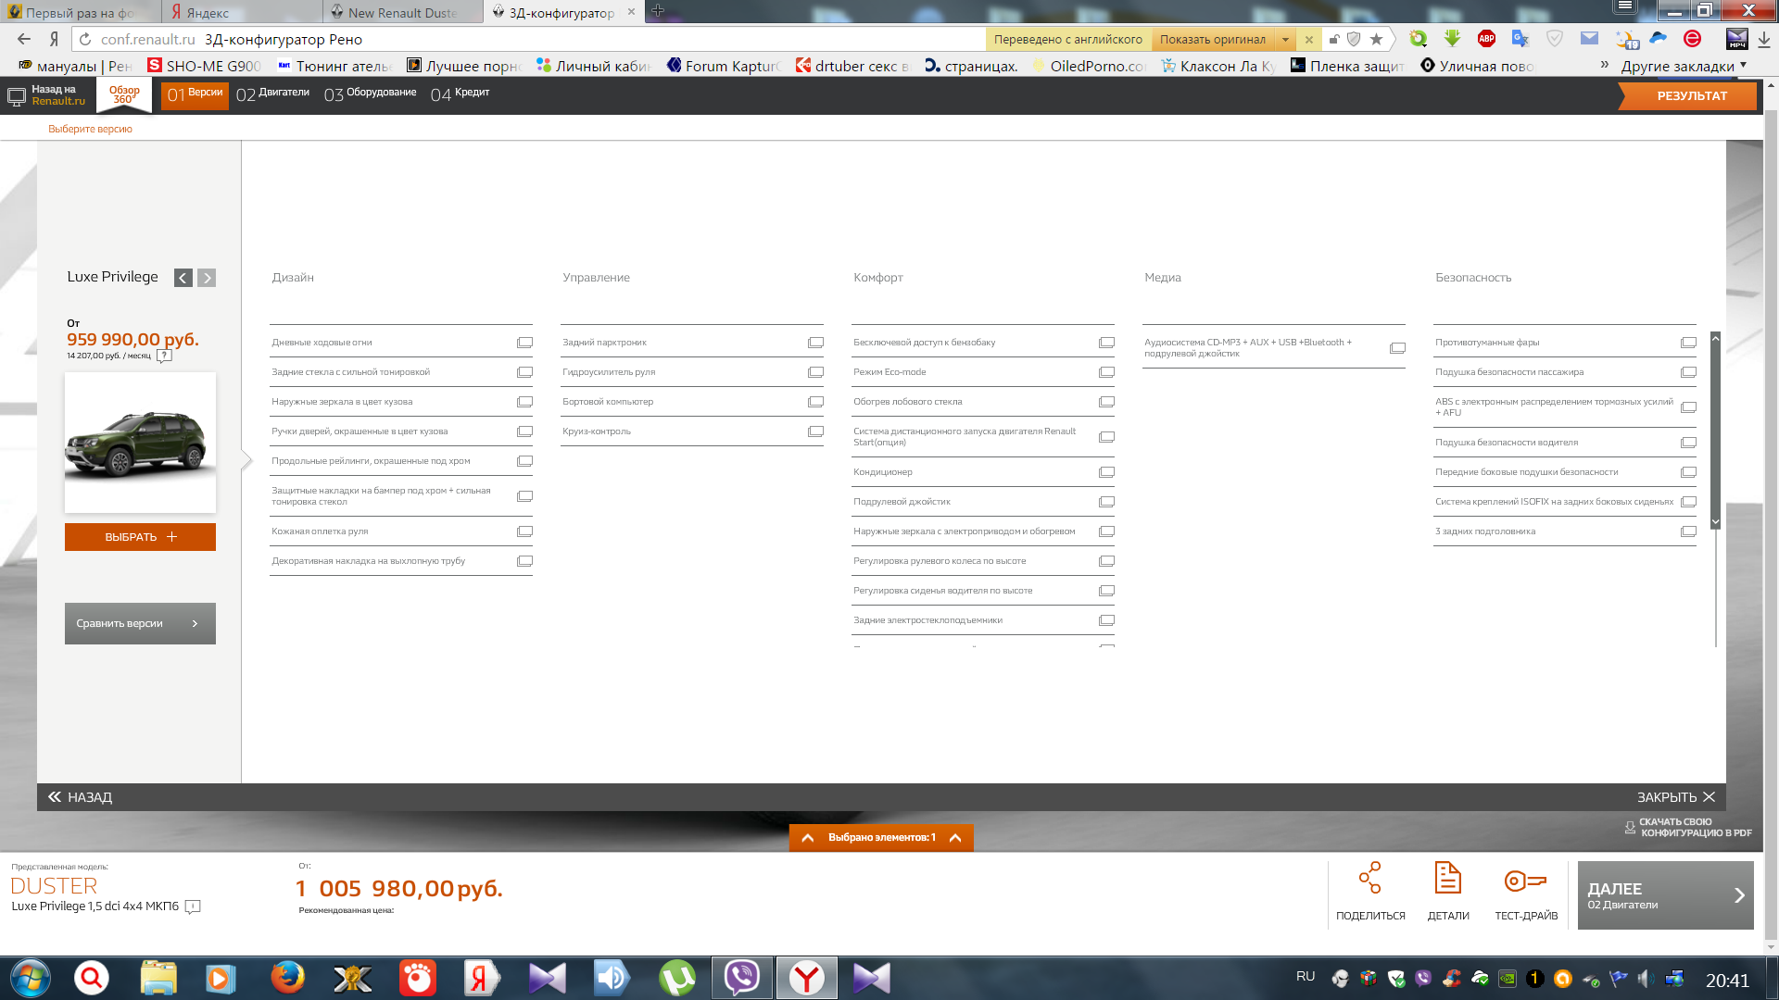Open uTorrent from the taskbar

[x=676, y=978]
